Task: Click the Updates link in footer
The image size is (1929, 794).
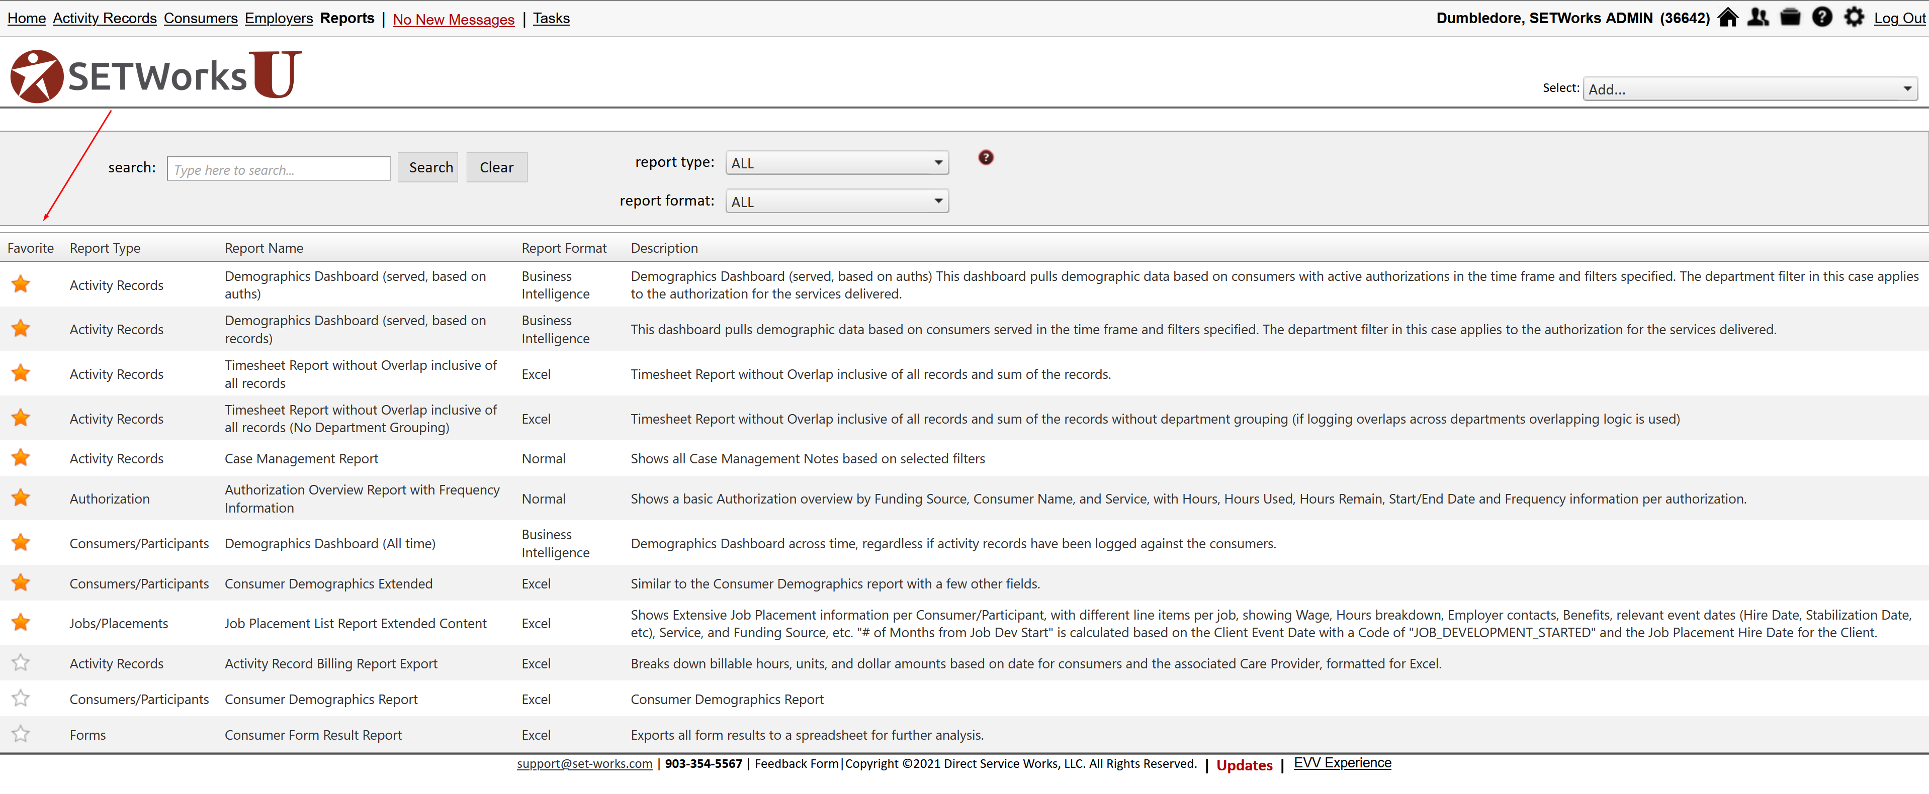Action: click(1244, 765)
